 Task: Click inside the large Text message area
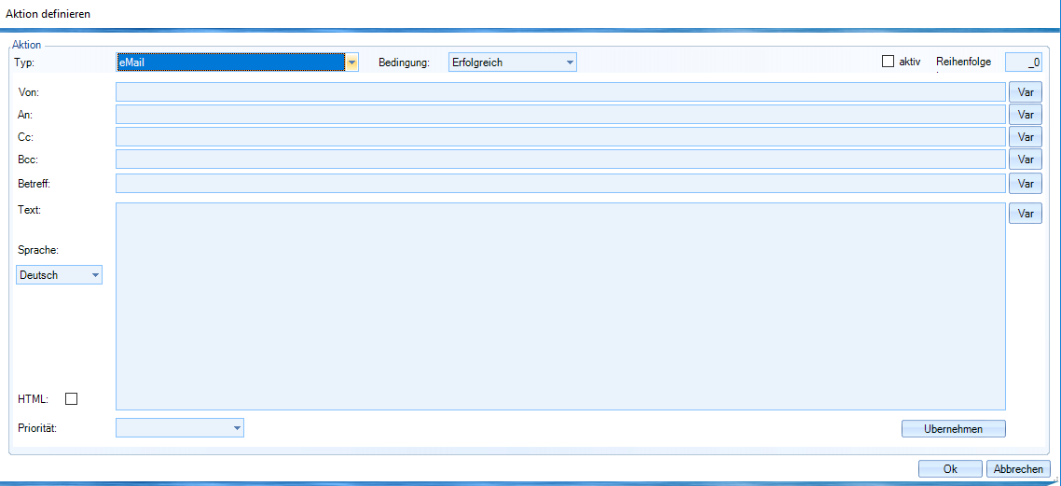point(559,306)
